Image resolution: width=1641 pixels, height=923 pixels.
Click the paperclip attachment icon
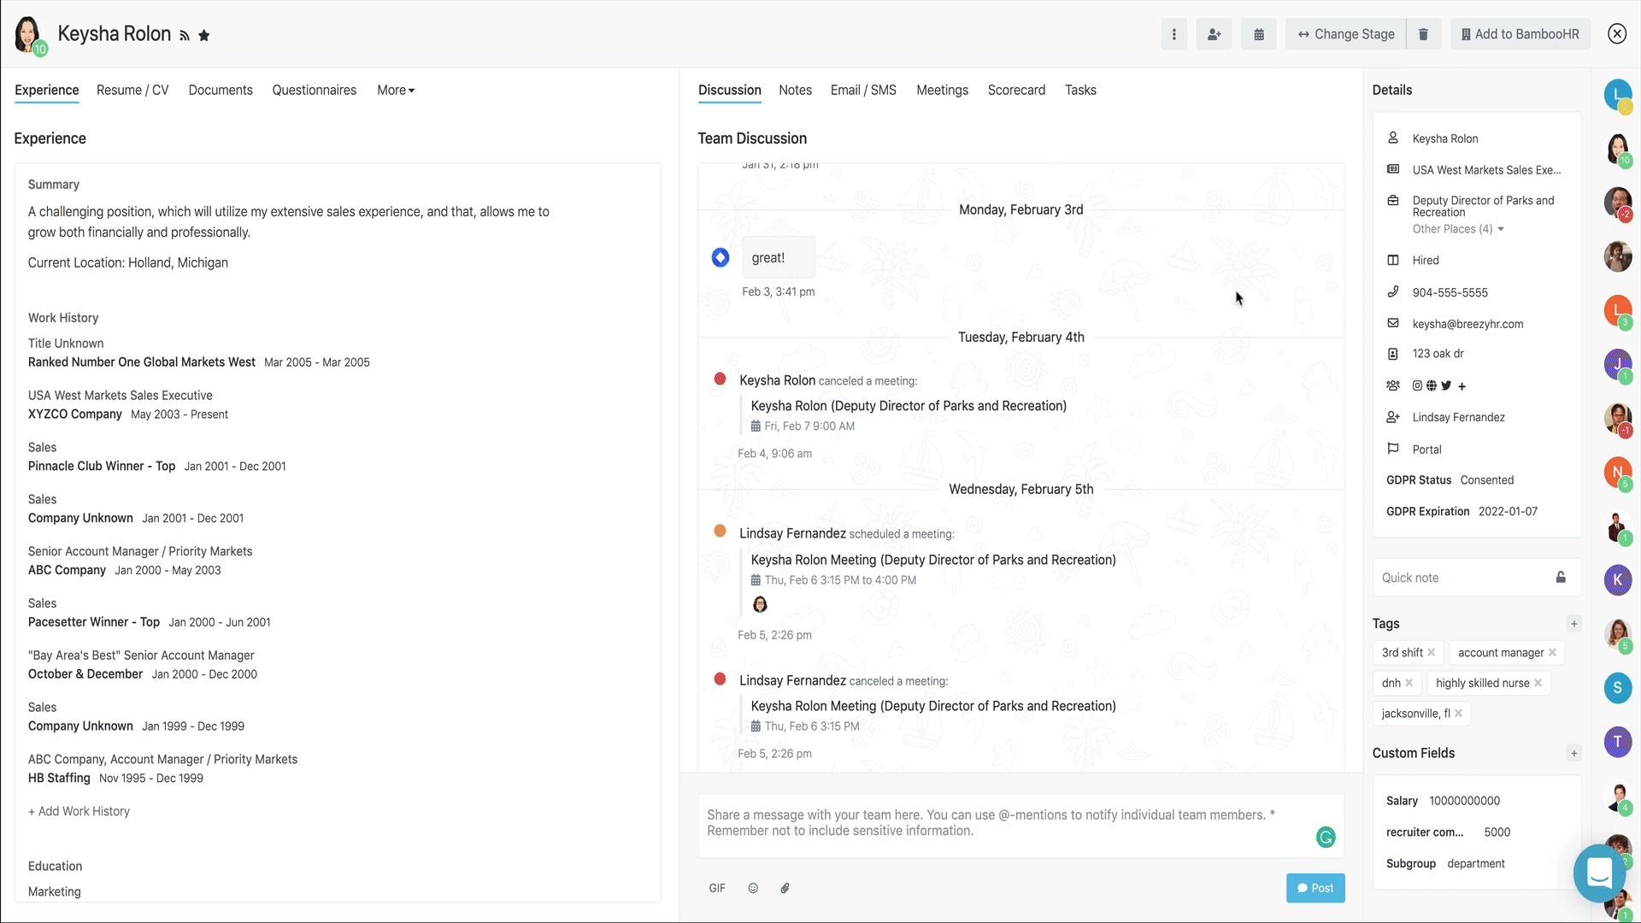(x=785, y=888)
